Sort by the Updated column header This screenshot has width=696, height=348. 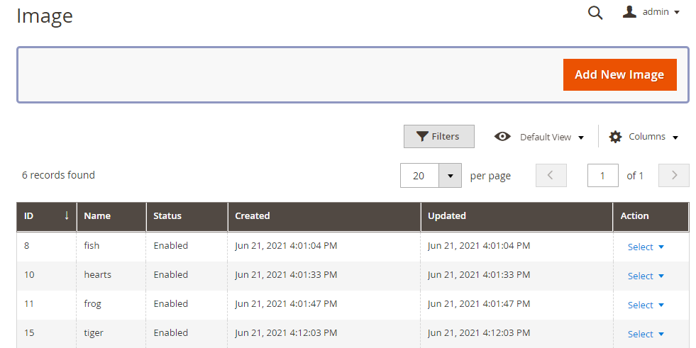(447, 216)
